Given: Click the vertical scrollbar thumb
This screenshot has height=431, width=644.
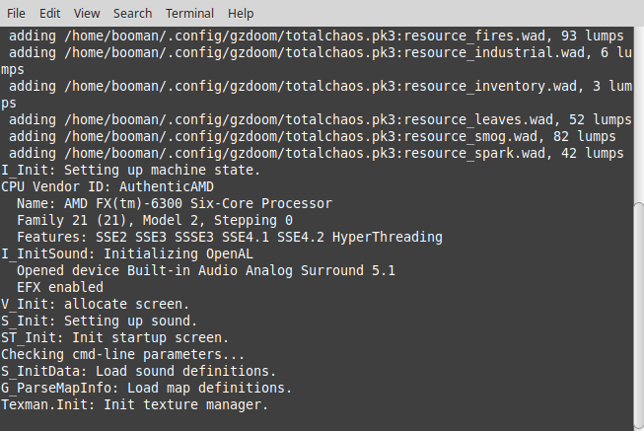Looking at the screenshot, I should click(639, 317).
